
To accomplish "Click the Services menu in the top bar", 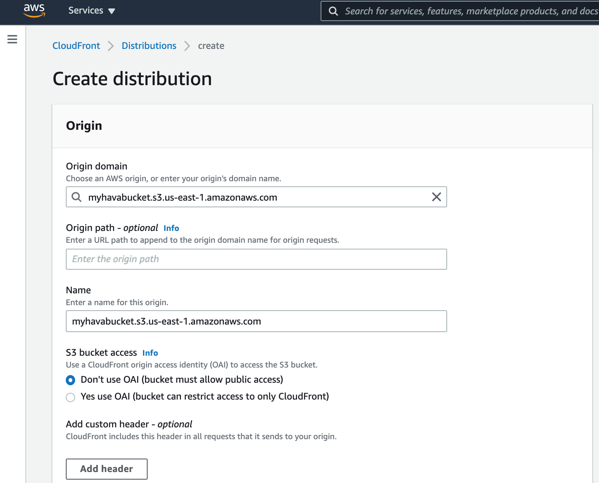I will tap(86, 11).
